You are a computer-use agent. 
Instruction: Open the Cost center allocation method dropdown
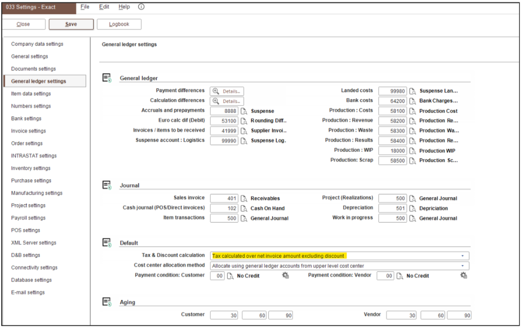pos(463,266)
